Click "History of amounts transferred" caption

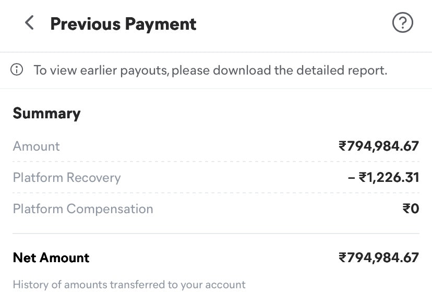[x=129, y=285]
